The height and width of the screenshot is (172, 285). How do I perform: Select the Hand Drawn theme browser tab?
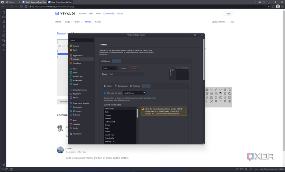click(60, 2)
